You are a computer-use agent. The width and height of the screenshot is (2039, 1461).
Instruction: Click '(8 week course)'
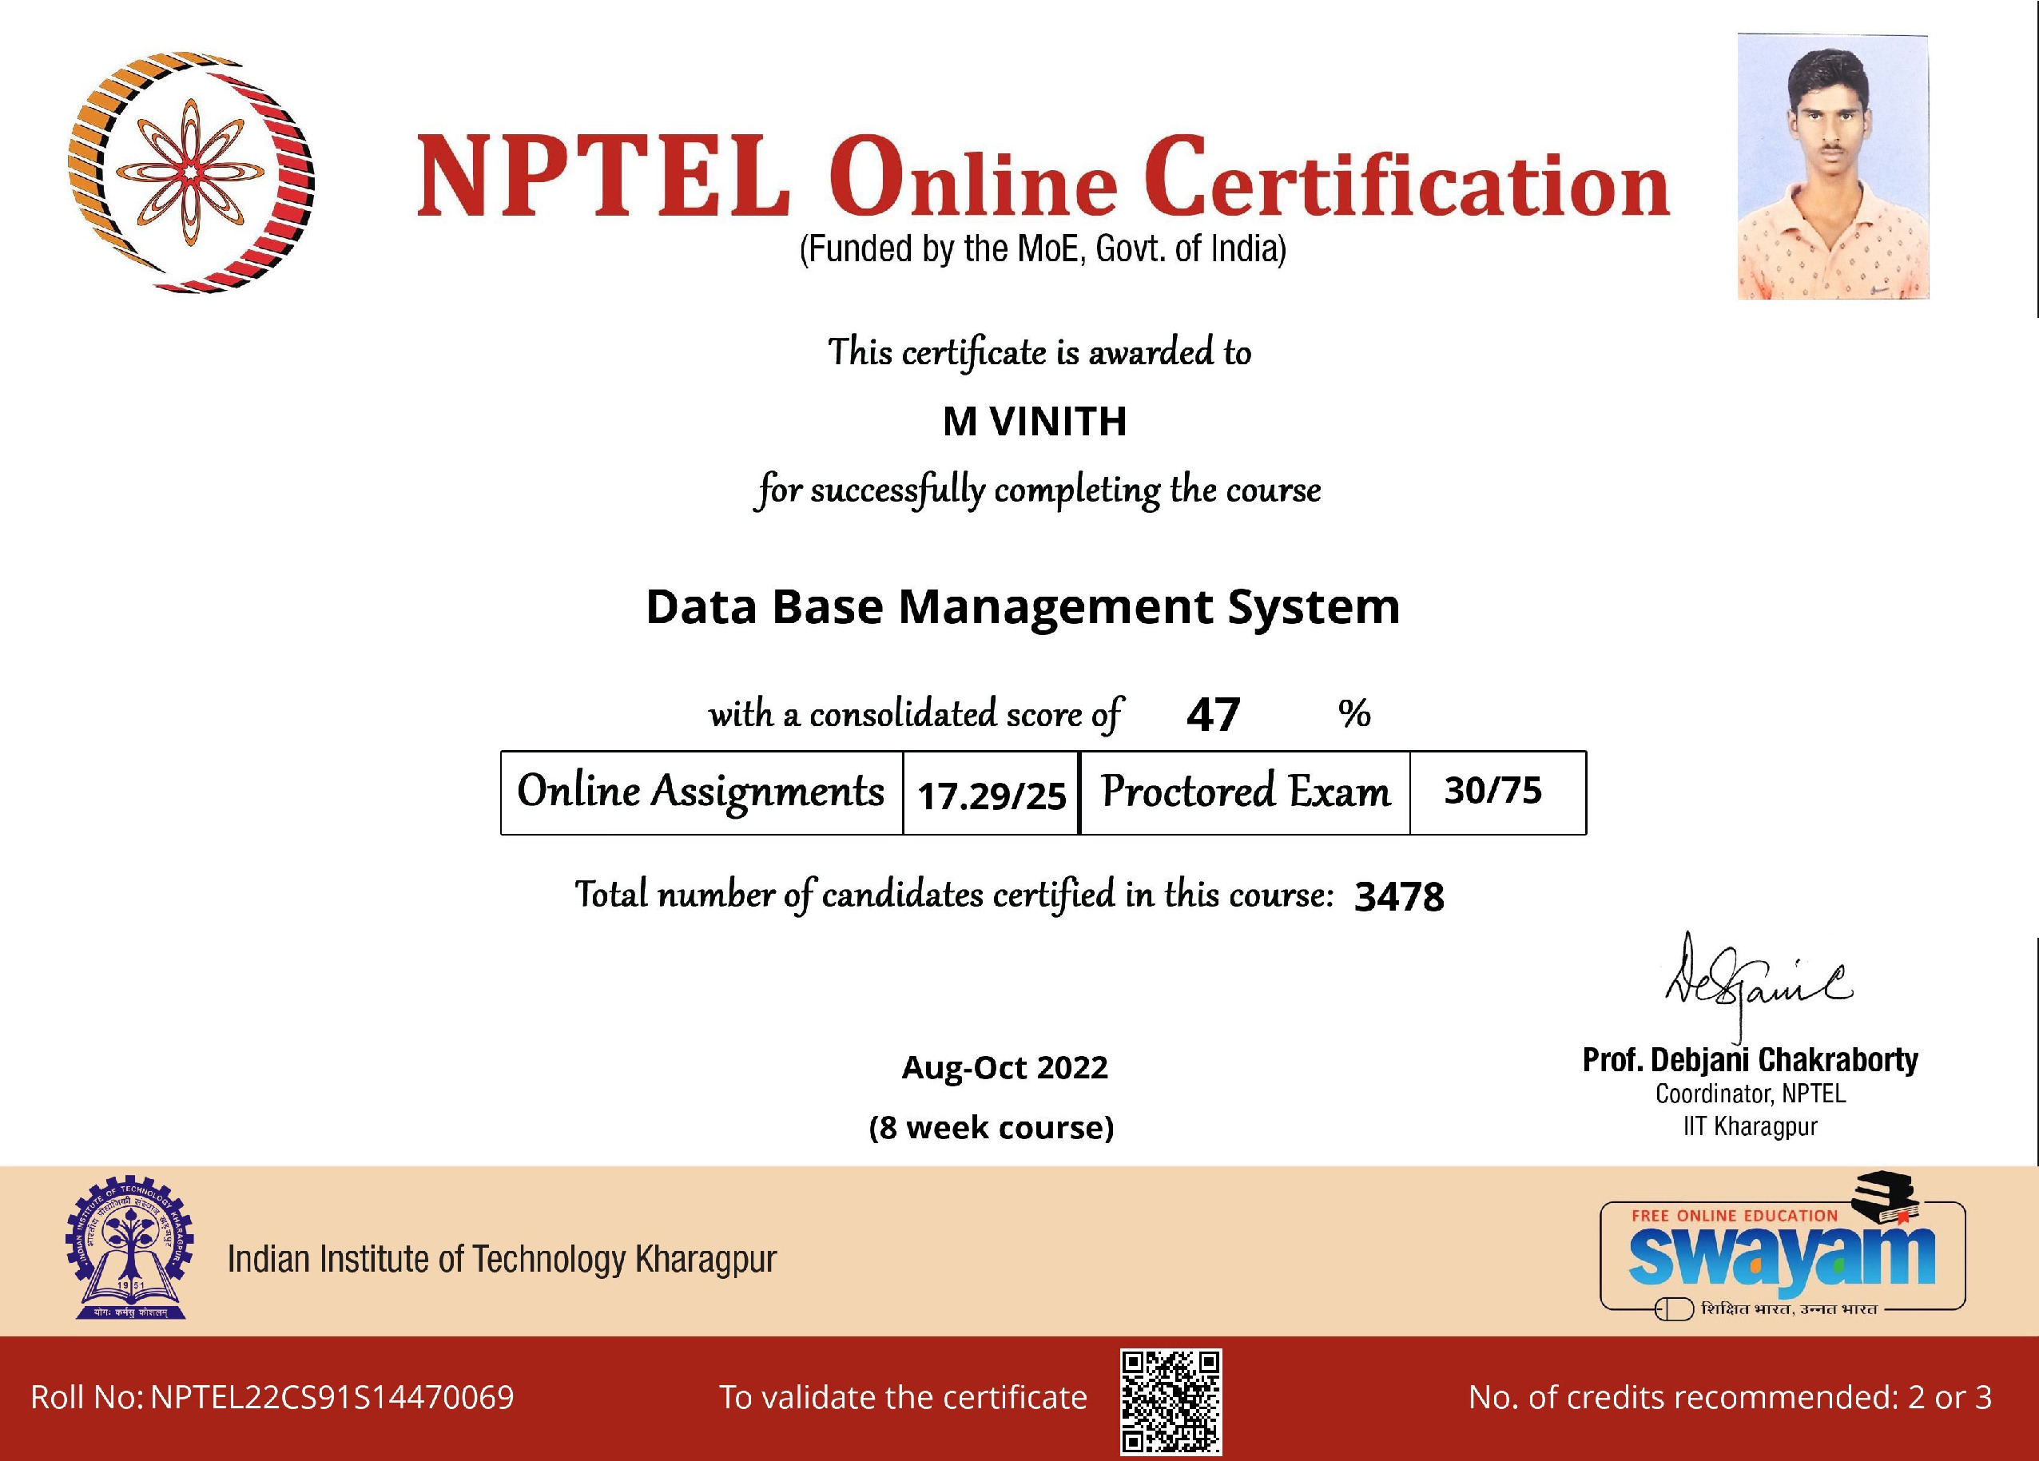point(992,1127)
